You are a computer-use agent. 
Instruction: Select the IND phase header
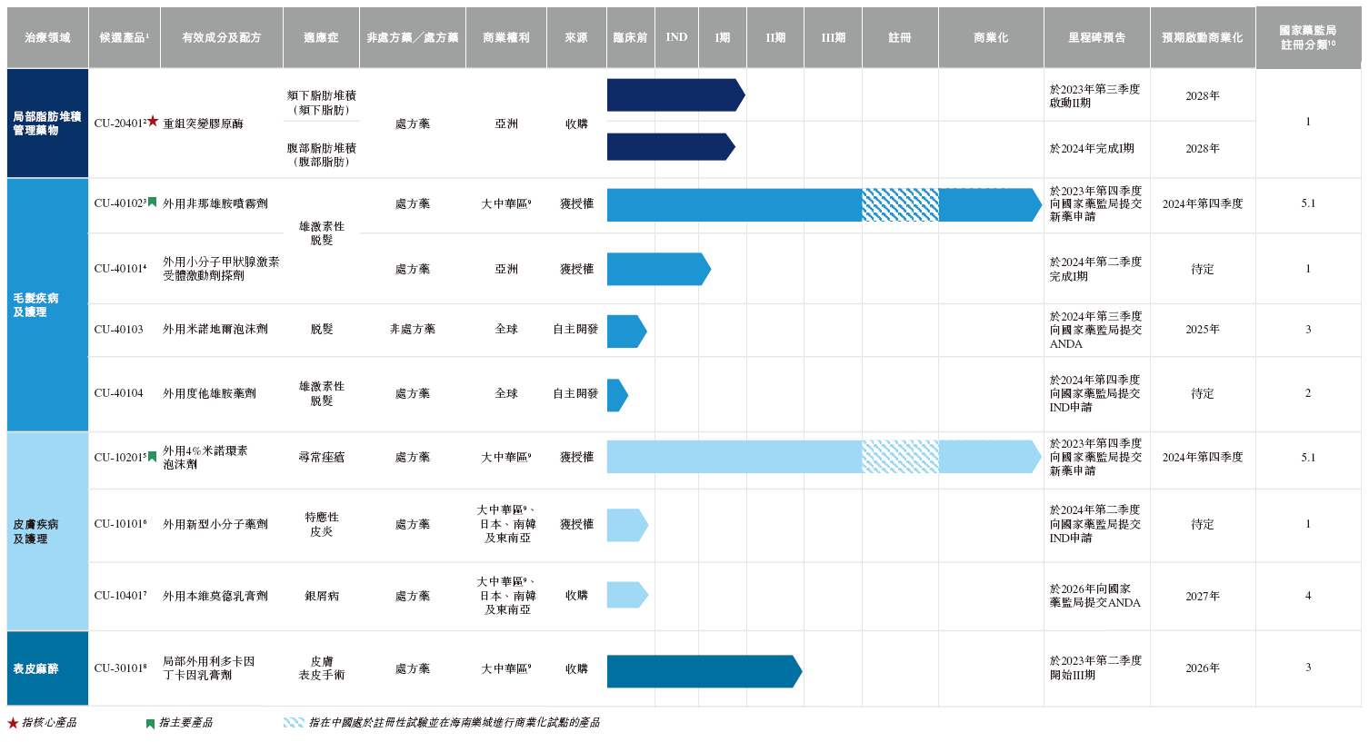[x=676, y=37]
